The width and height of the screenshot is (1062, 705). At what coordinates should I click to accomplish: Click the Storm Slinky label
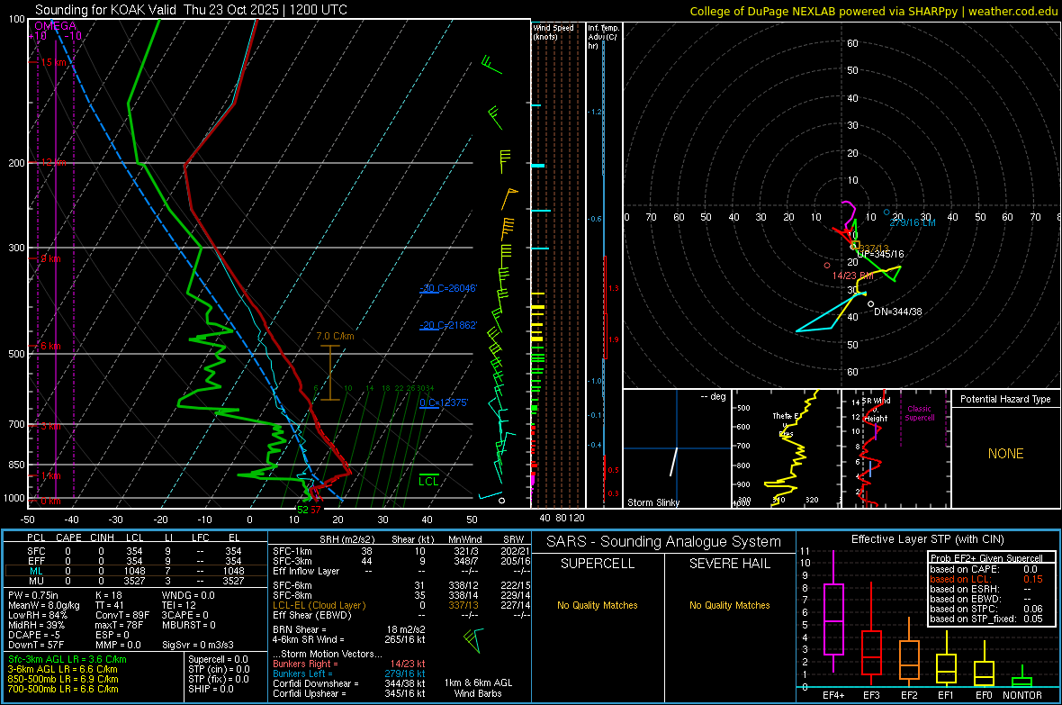coord(652,502)
